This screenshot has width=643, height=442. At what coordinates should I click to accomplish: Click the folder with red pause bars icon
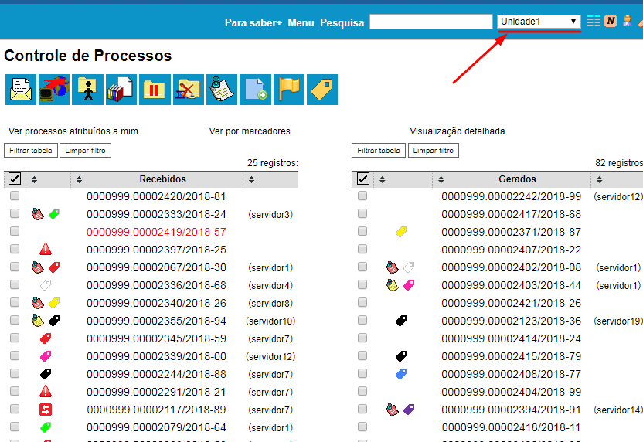pos(155,90)
